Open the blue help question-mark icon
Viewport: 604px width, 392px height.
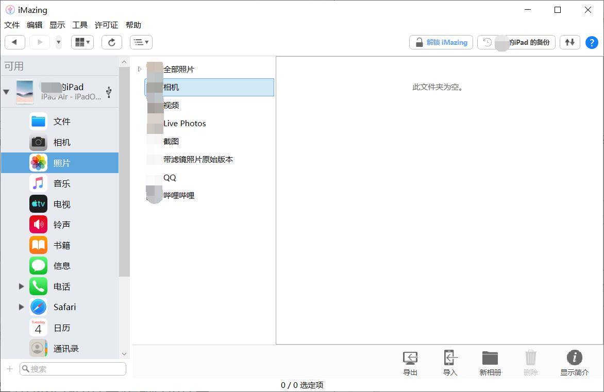592,43
